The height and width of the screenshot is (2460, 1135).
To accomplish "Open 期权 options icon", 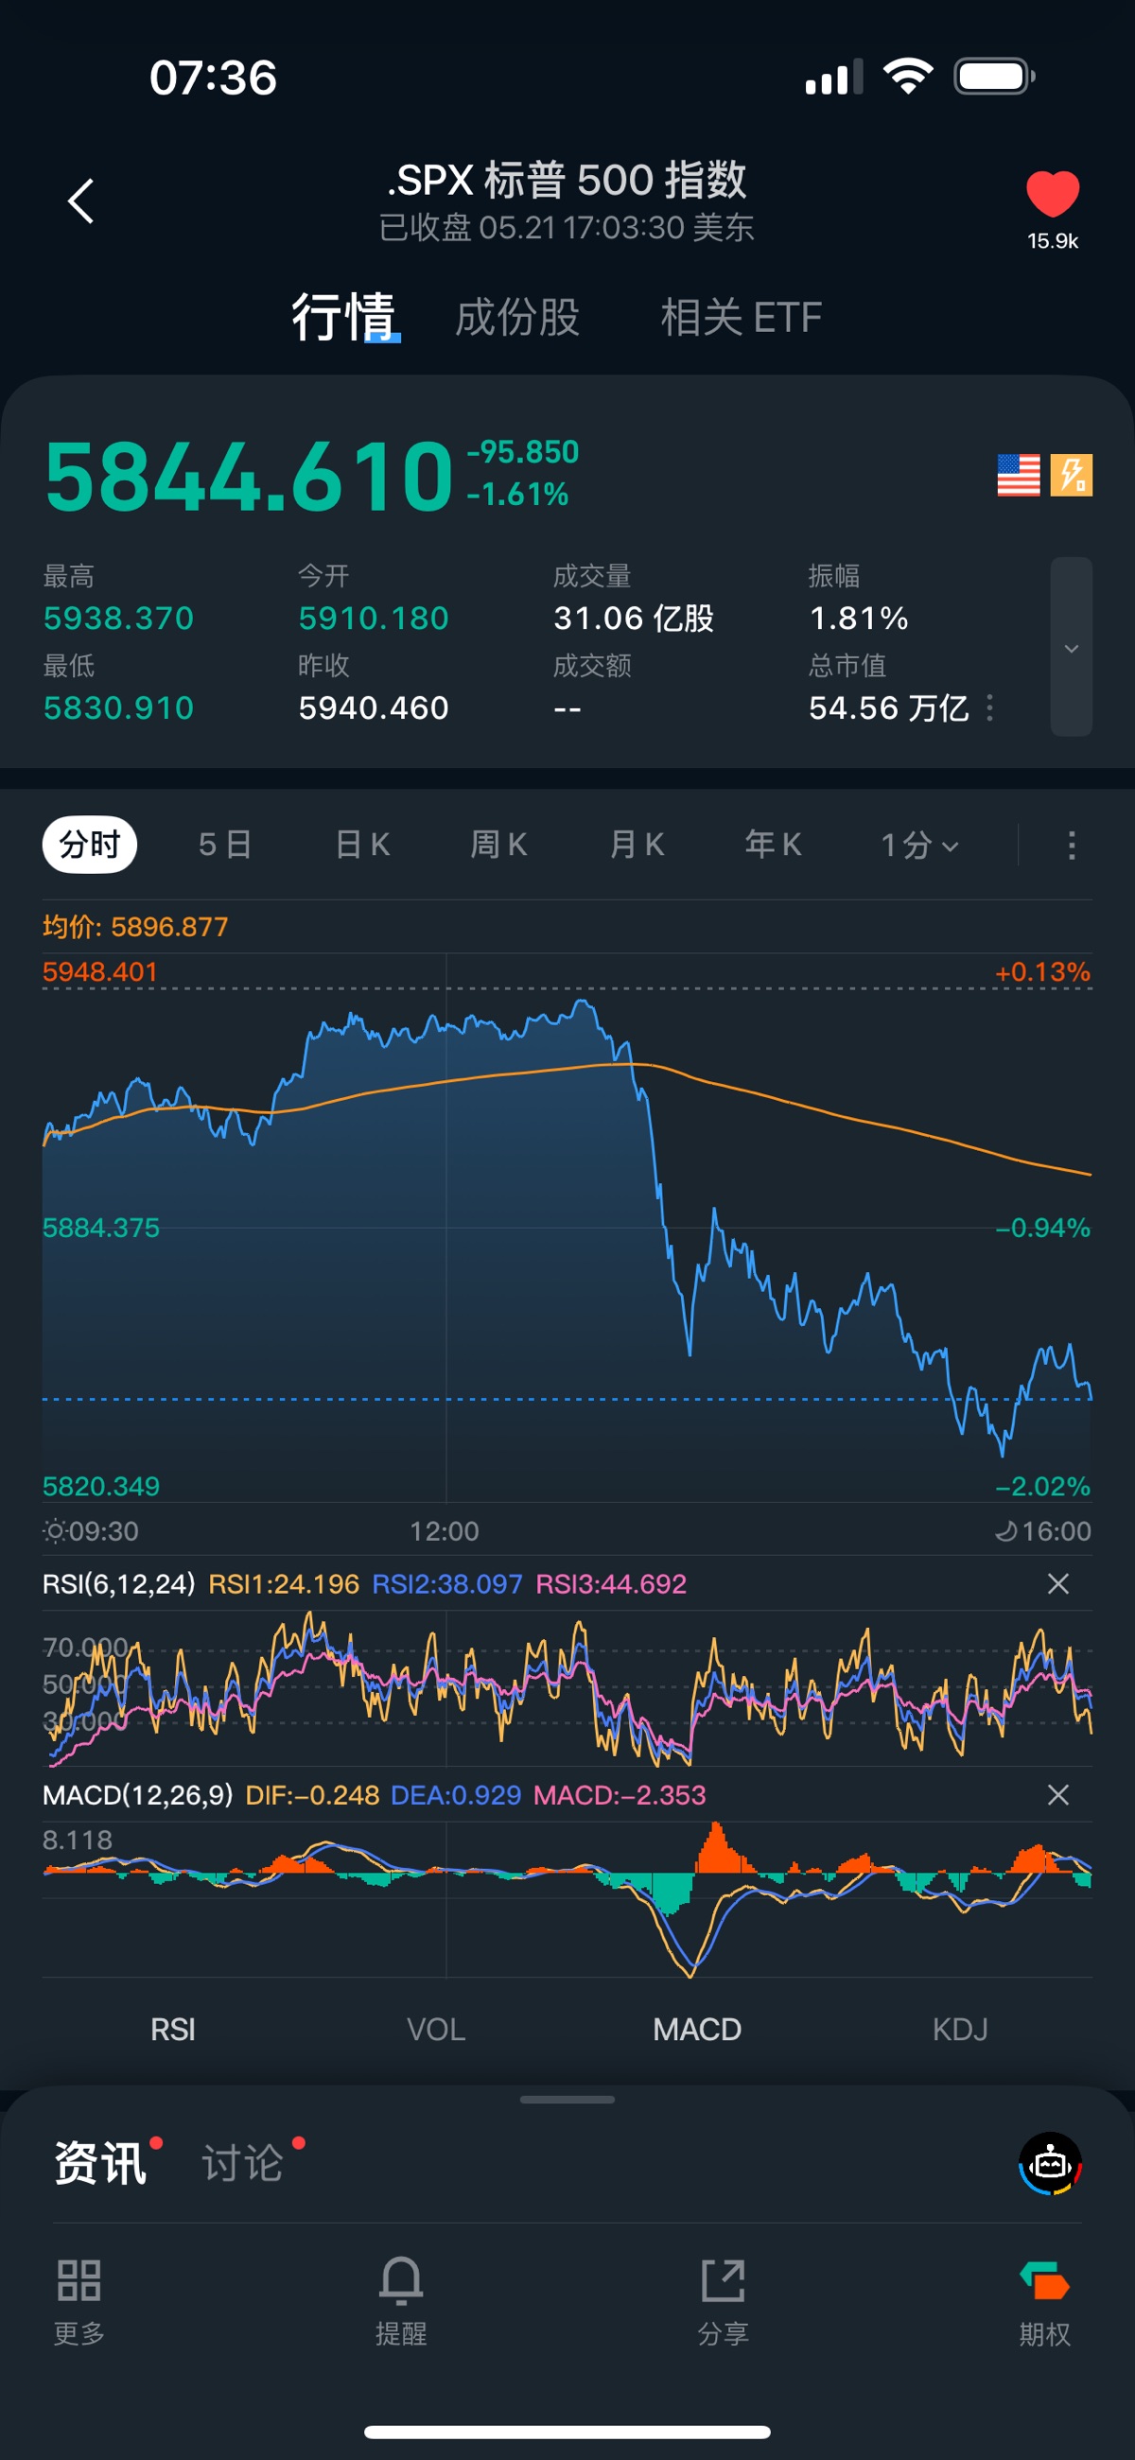I will (1044, 2301).
